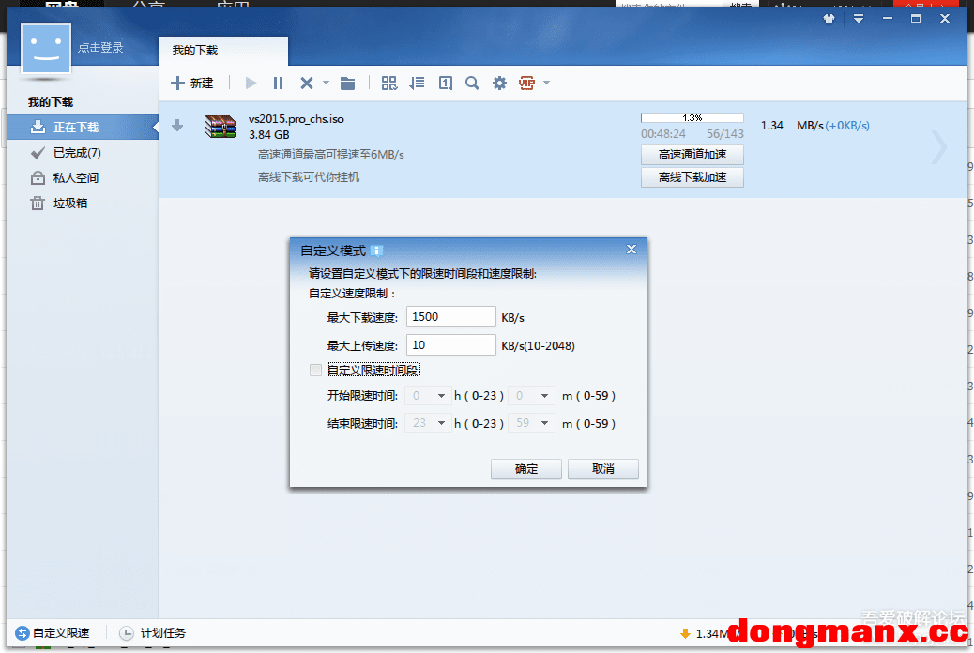Screen dimensions: 974x653
Task: Pause the download with the toolbar pause icon
Action: pos(278,84)
